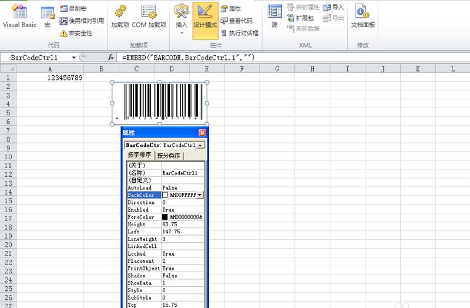The width and height of the screenshot is (470, 308).
Task: Select the SubStyle property row
Action: coord(166,297)
